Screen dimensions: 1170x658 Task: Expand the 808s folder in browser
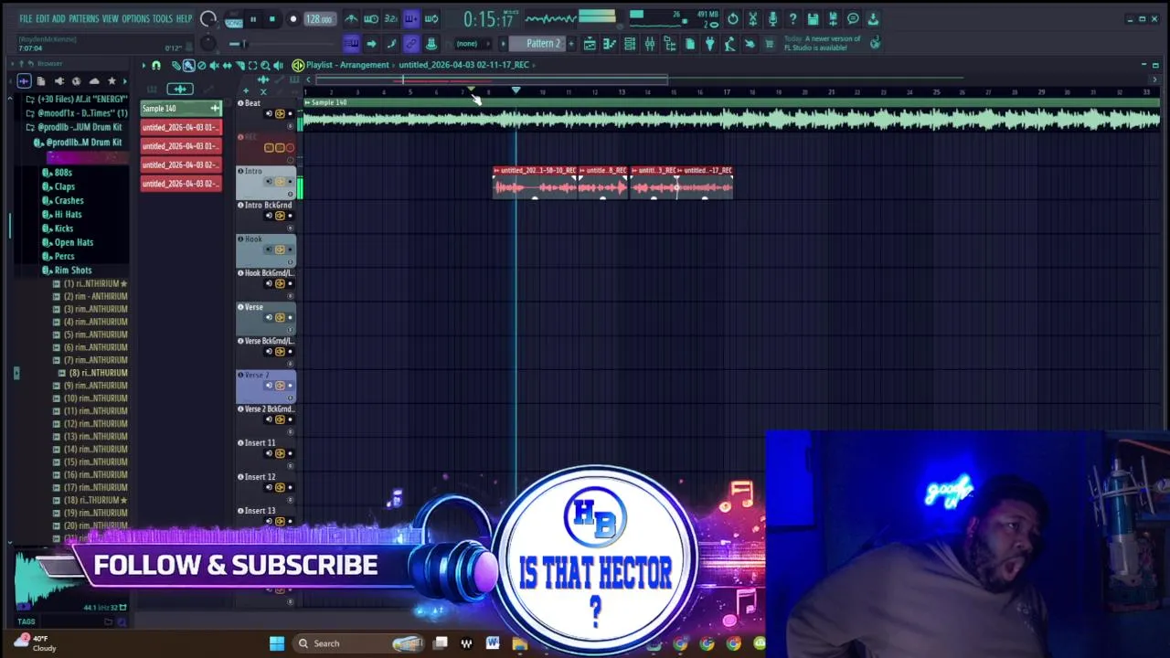coord(63,172)
